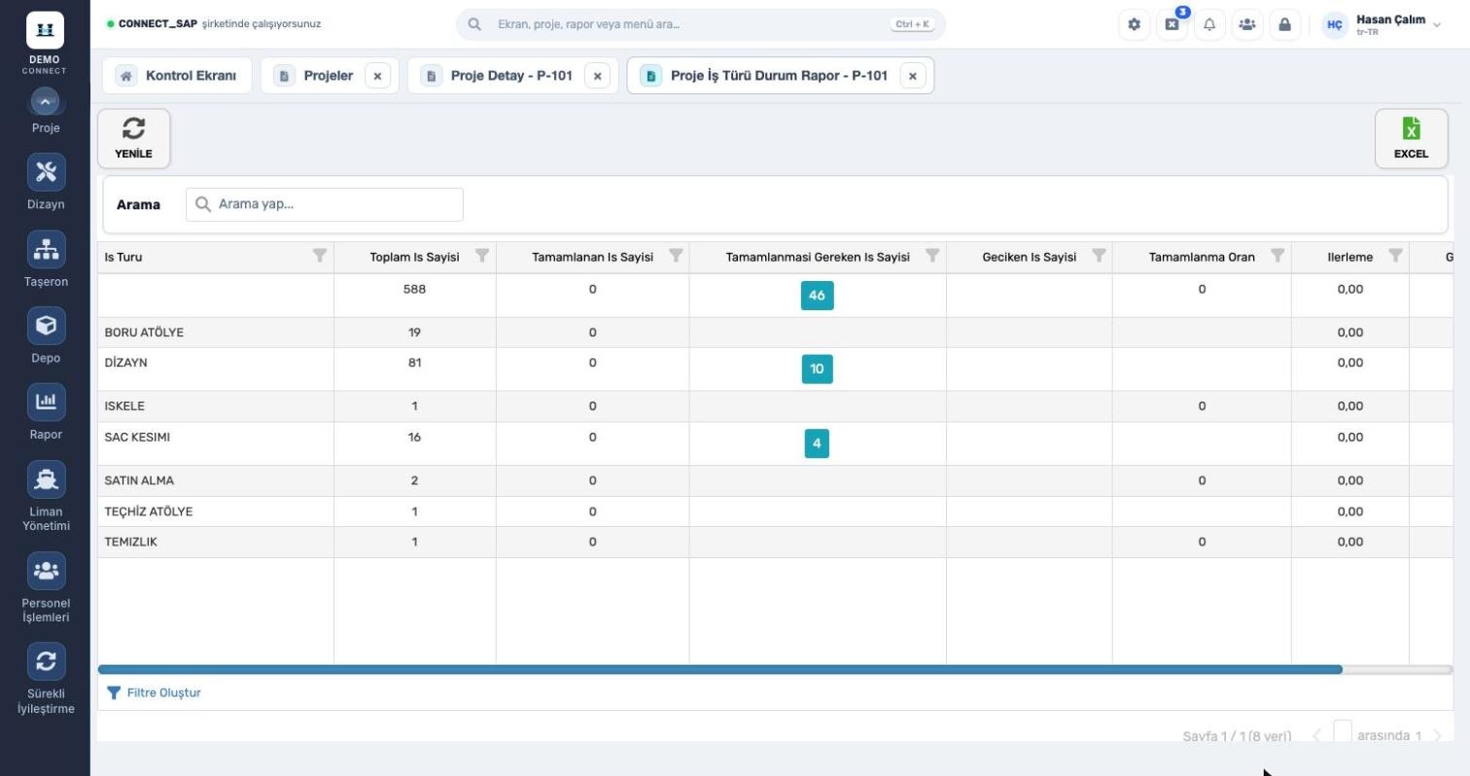Filter the Tamamlanma Oran column
Image resolution: width=1470 pixels, height=776 pixels.
tap(1277, 256)
